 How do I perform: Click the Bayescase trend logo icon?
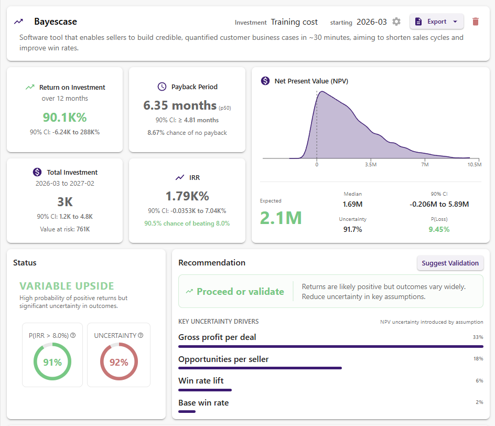coord(19,22)
